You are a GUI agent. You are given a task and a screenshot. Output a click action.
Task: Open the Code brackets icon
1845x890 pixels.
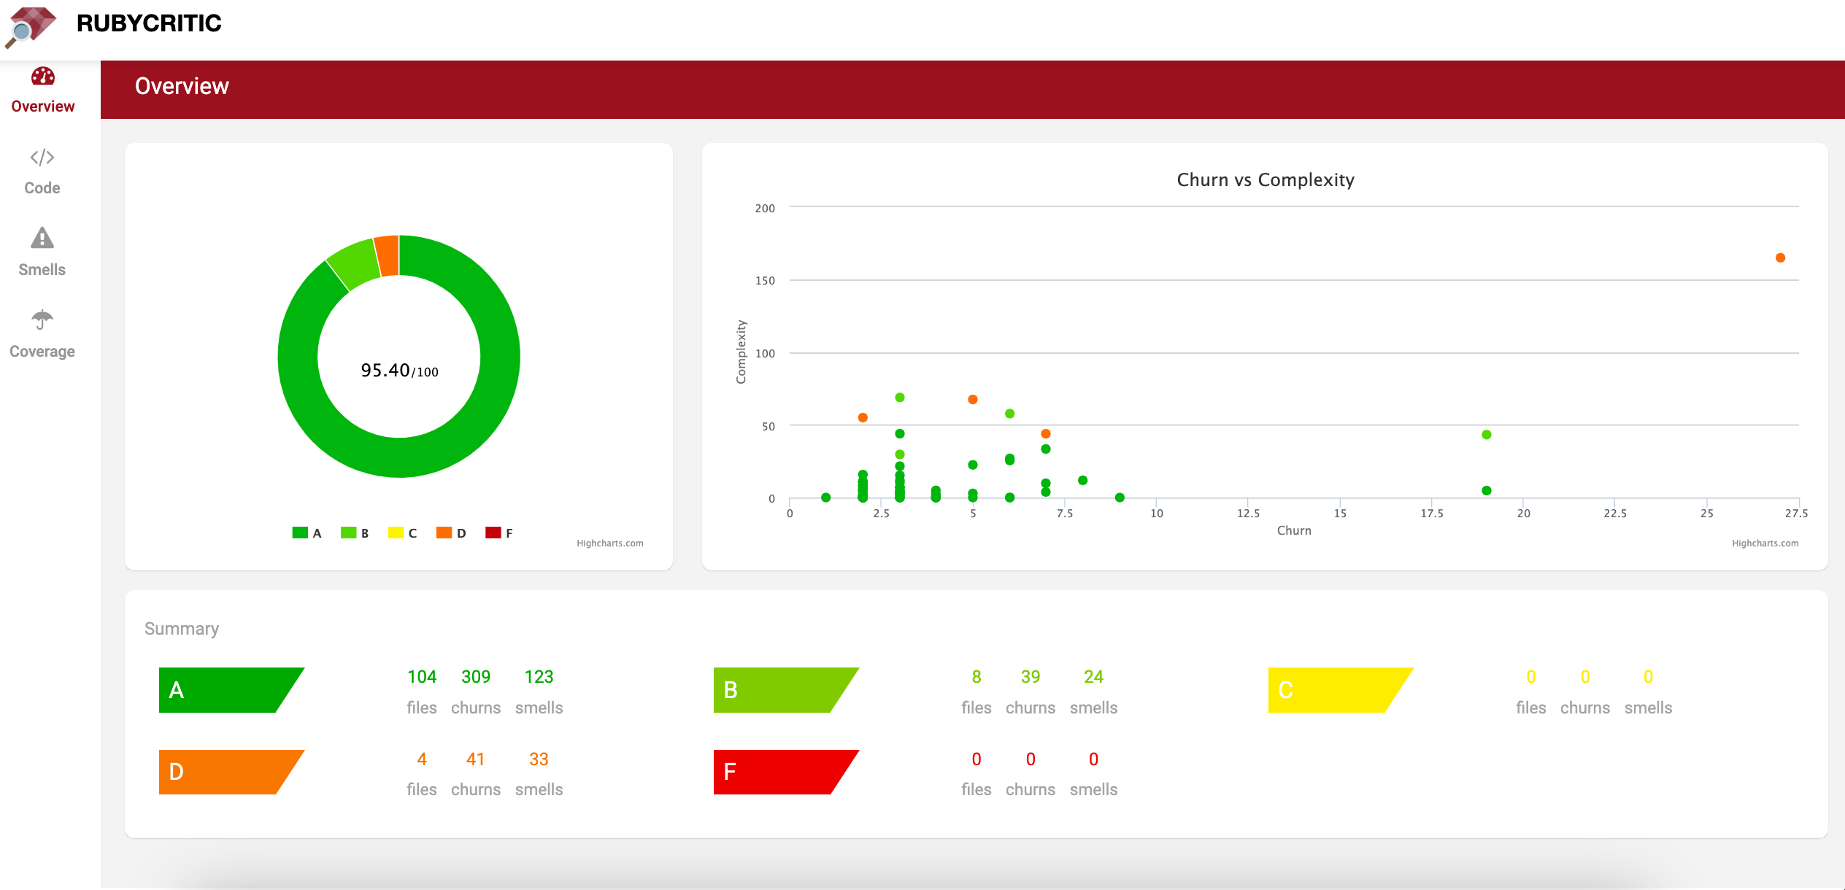tap(42, 158)
